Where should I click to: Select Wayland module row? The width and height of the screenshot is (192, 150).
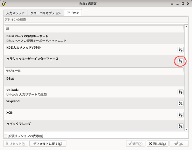94,103
